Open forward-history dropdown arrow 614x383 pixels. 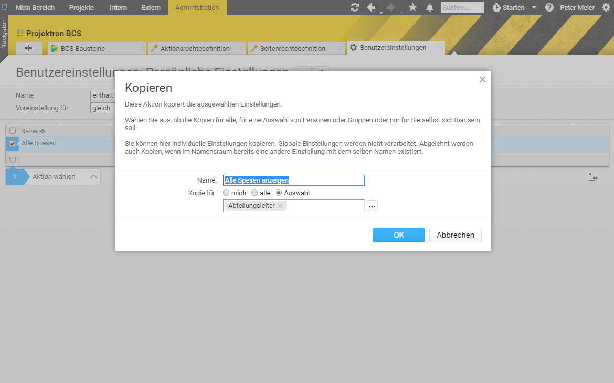pyautogui.click(x=401, y=13)
